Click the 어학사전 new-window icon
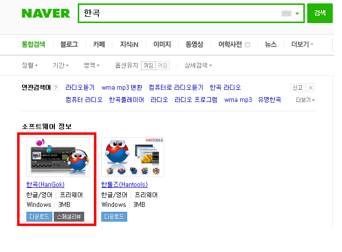The width and height of the screenshot is (342, 252). pyautogui.click(x=248, y=45)
